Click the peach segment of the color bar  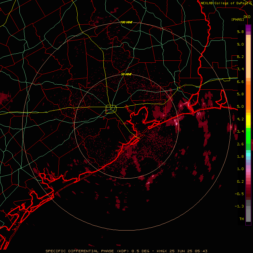[x=248, y=58]
